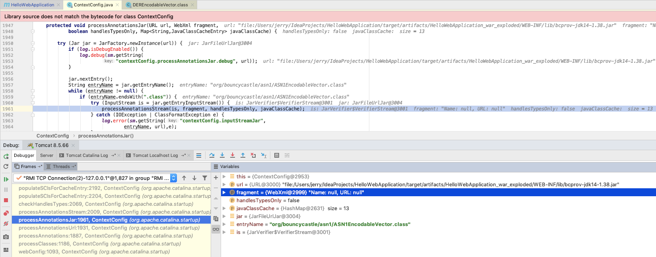Click the Trace Current Stream Chain icon

click(x=287, y=155)
